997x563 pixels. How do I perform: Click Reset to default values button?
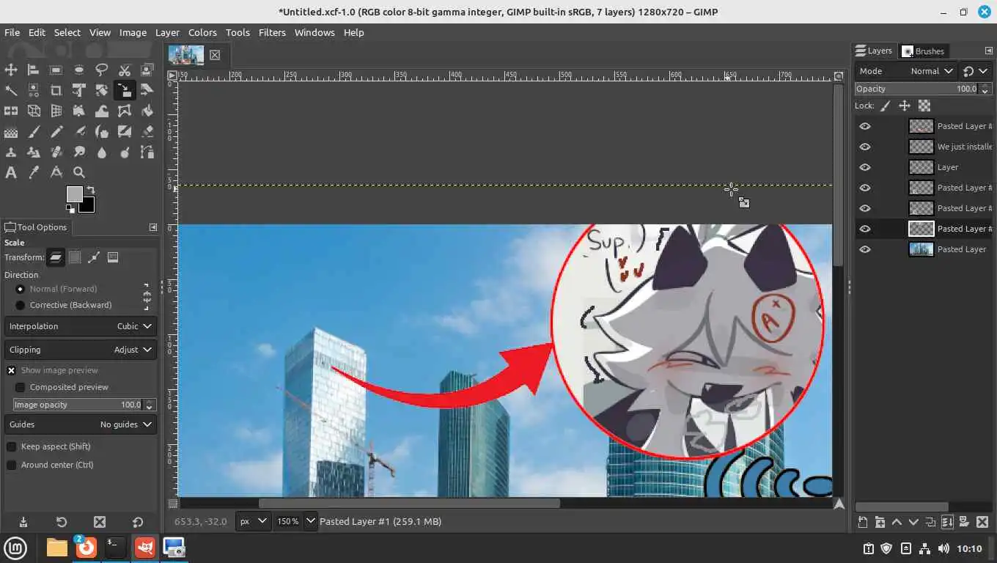(x=138, y=522)
